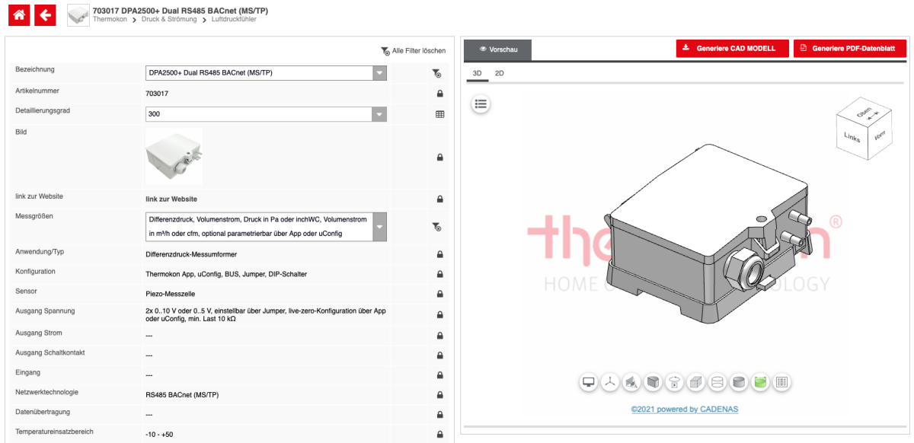This screenshot has width=914, height=443.
Task: Click the product image in Bild row
Action: click(x=174, y=155)
